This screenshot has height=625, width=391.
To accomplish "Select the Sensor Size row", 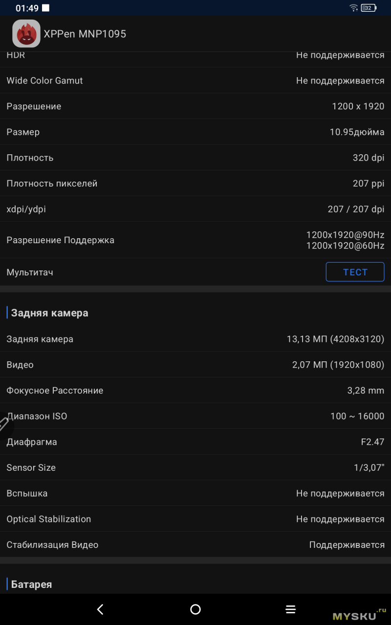I will click(x=195, y=468).
